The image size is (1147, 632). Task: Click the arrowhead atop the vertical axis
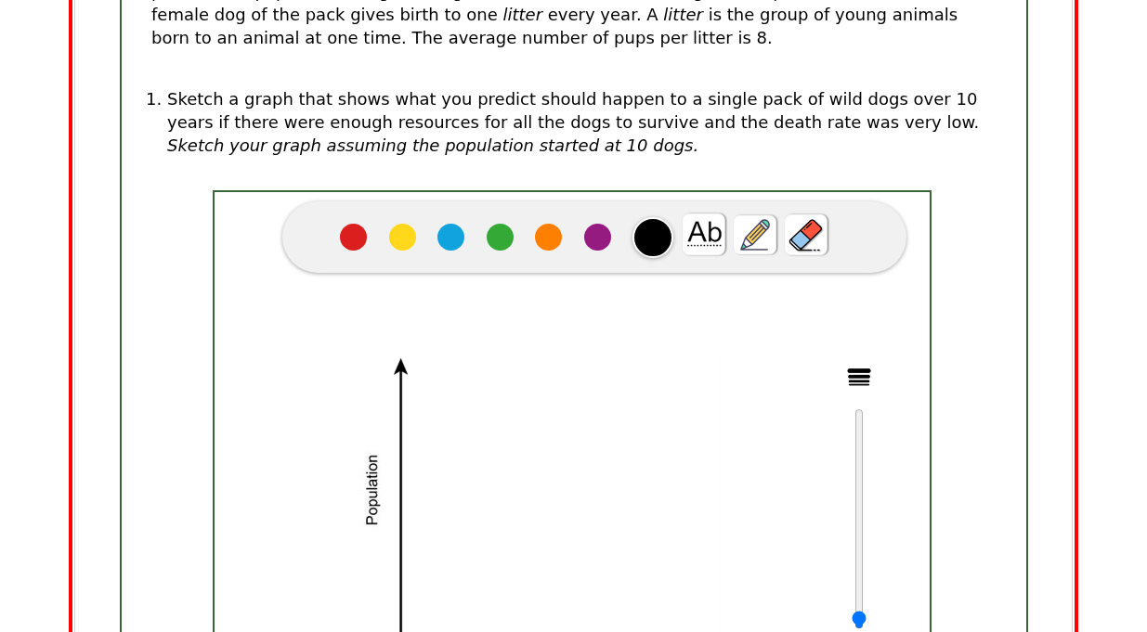(401, 367)
